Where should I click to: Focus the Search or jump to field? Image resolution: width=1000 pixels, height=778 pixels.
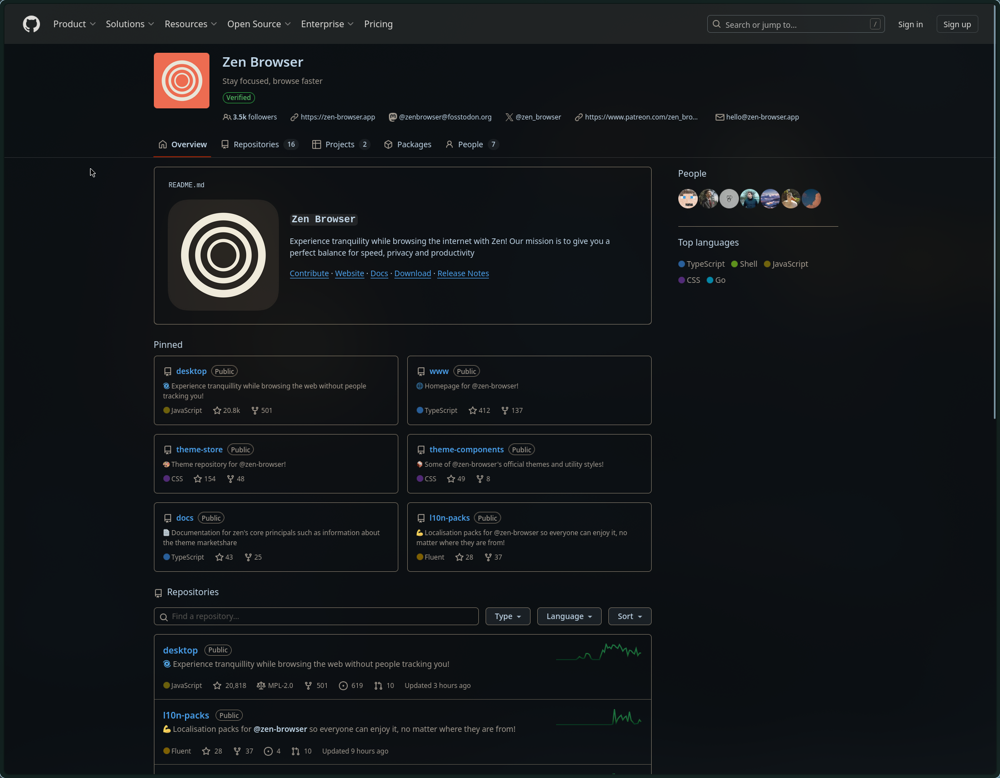(796, 24)
